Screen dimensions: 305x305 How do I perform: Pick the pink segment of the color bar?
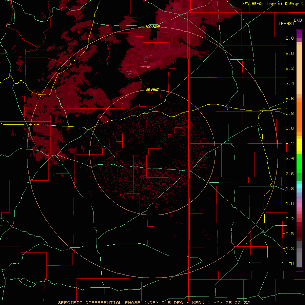299,205
